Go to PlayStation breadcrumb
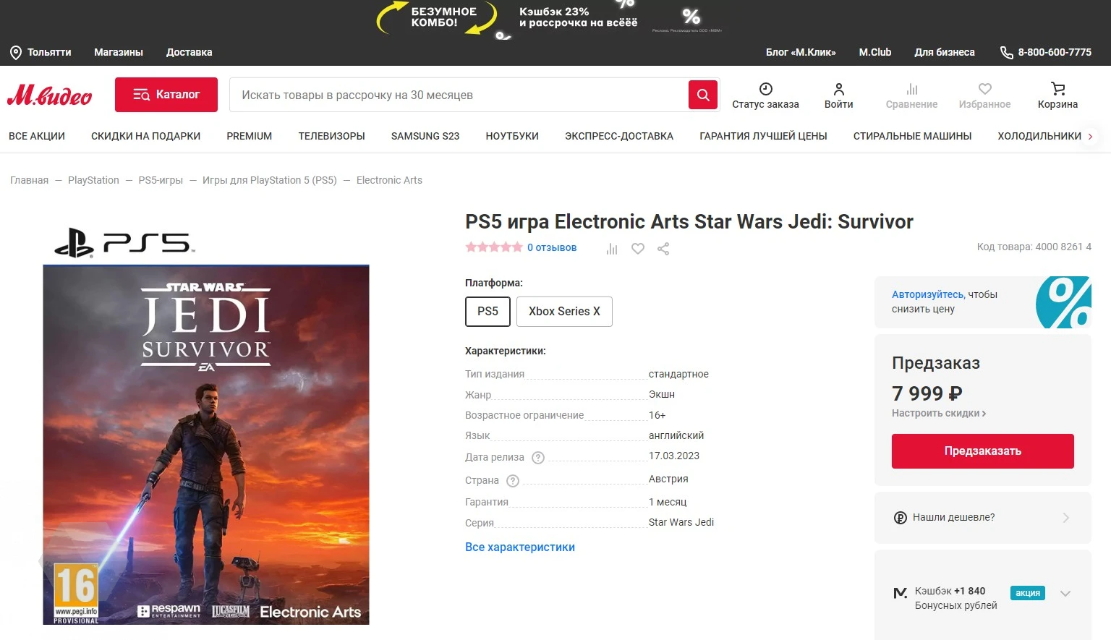1111x640 pixels. [93, 180]
